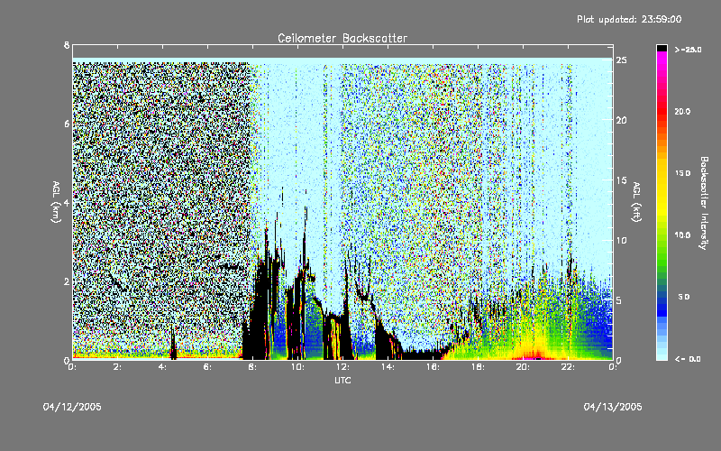Click the '>-25.0' colorbar maximum label

[688, 50]
